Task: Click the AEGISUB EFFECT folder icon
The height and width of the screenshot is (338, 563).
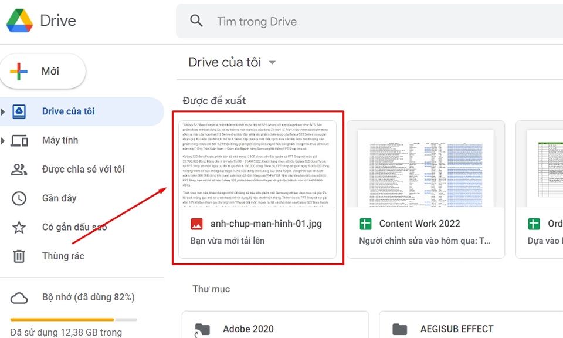Action: tap(399, 329)
